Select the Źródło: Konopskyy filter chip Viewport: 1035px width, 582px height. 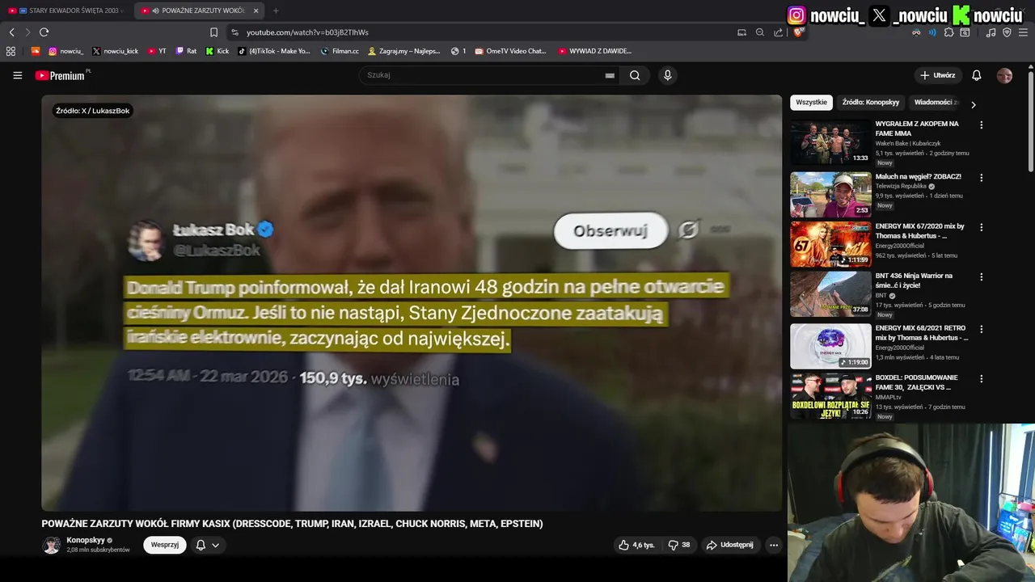(870, 103)
